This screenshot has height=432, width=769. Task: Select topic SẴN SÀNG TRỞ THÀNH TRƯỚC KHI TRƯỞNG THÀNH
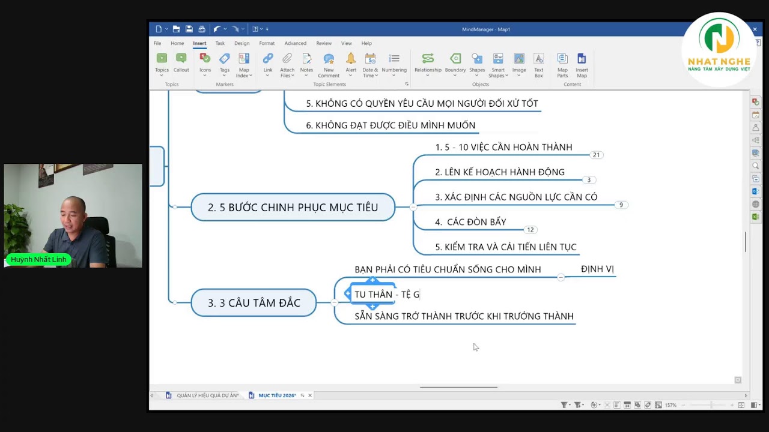464,316
